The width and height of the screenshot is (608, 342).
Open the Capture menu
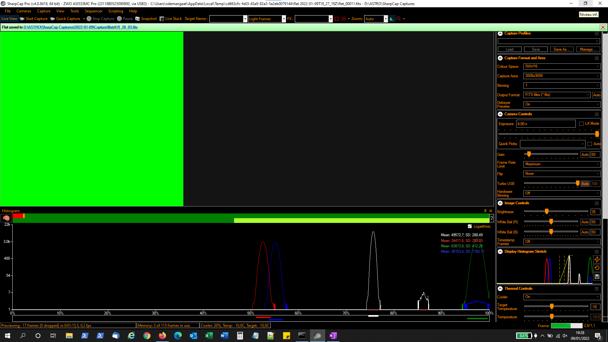coord(44,11)
